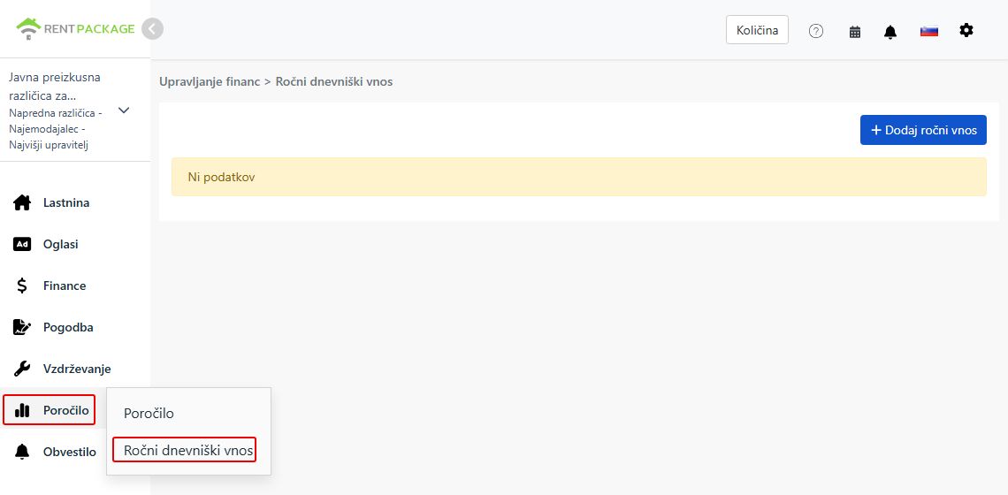Image resolution: width=1008 pixels, height=495 pixels.
Task: Open settings gear icon
Action: tap(966, 30)
